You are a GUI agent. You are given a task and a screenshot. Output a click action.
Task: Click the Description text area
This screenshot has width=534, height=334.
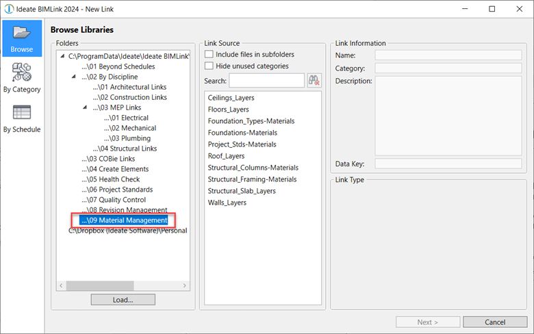[448, 116]
